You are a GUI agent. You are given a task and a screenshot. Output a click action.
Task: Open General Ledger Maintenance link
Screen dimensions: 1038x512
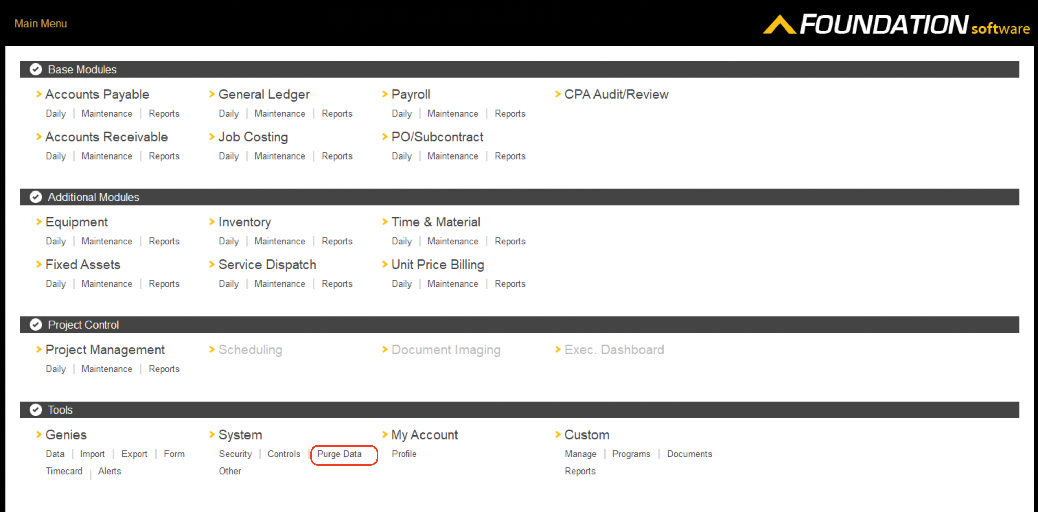click(280, 114)
